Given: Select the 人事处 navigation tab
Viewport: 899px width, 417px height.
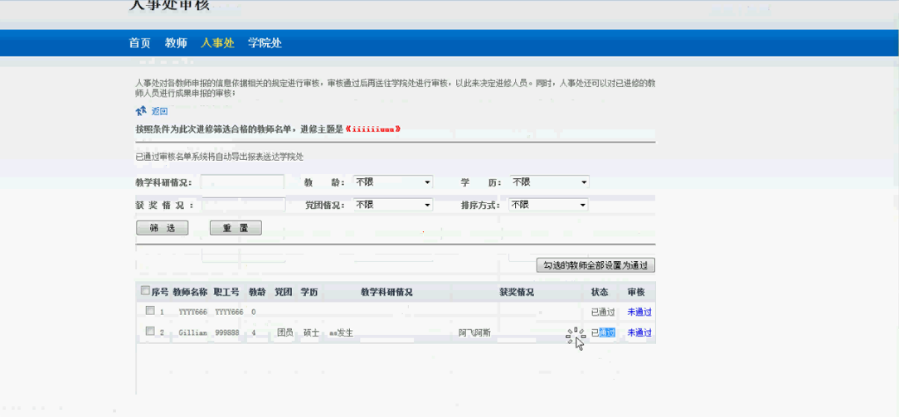Looking at the screenshot, I should [217, 43].
